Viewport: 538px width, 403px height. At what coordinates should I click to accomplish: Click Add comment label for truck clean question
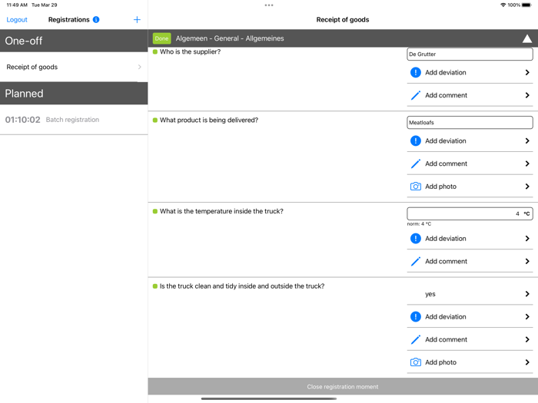pos(446,339)
